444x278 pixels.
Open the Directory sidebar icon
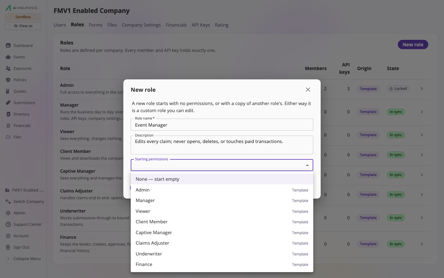[8, 114]
